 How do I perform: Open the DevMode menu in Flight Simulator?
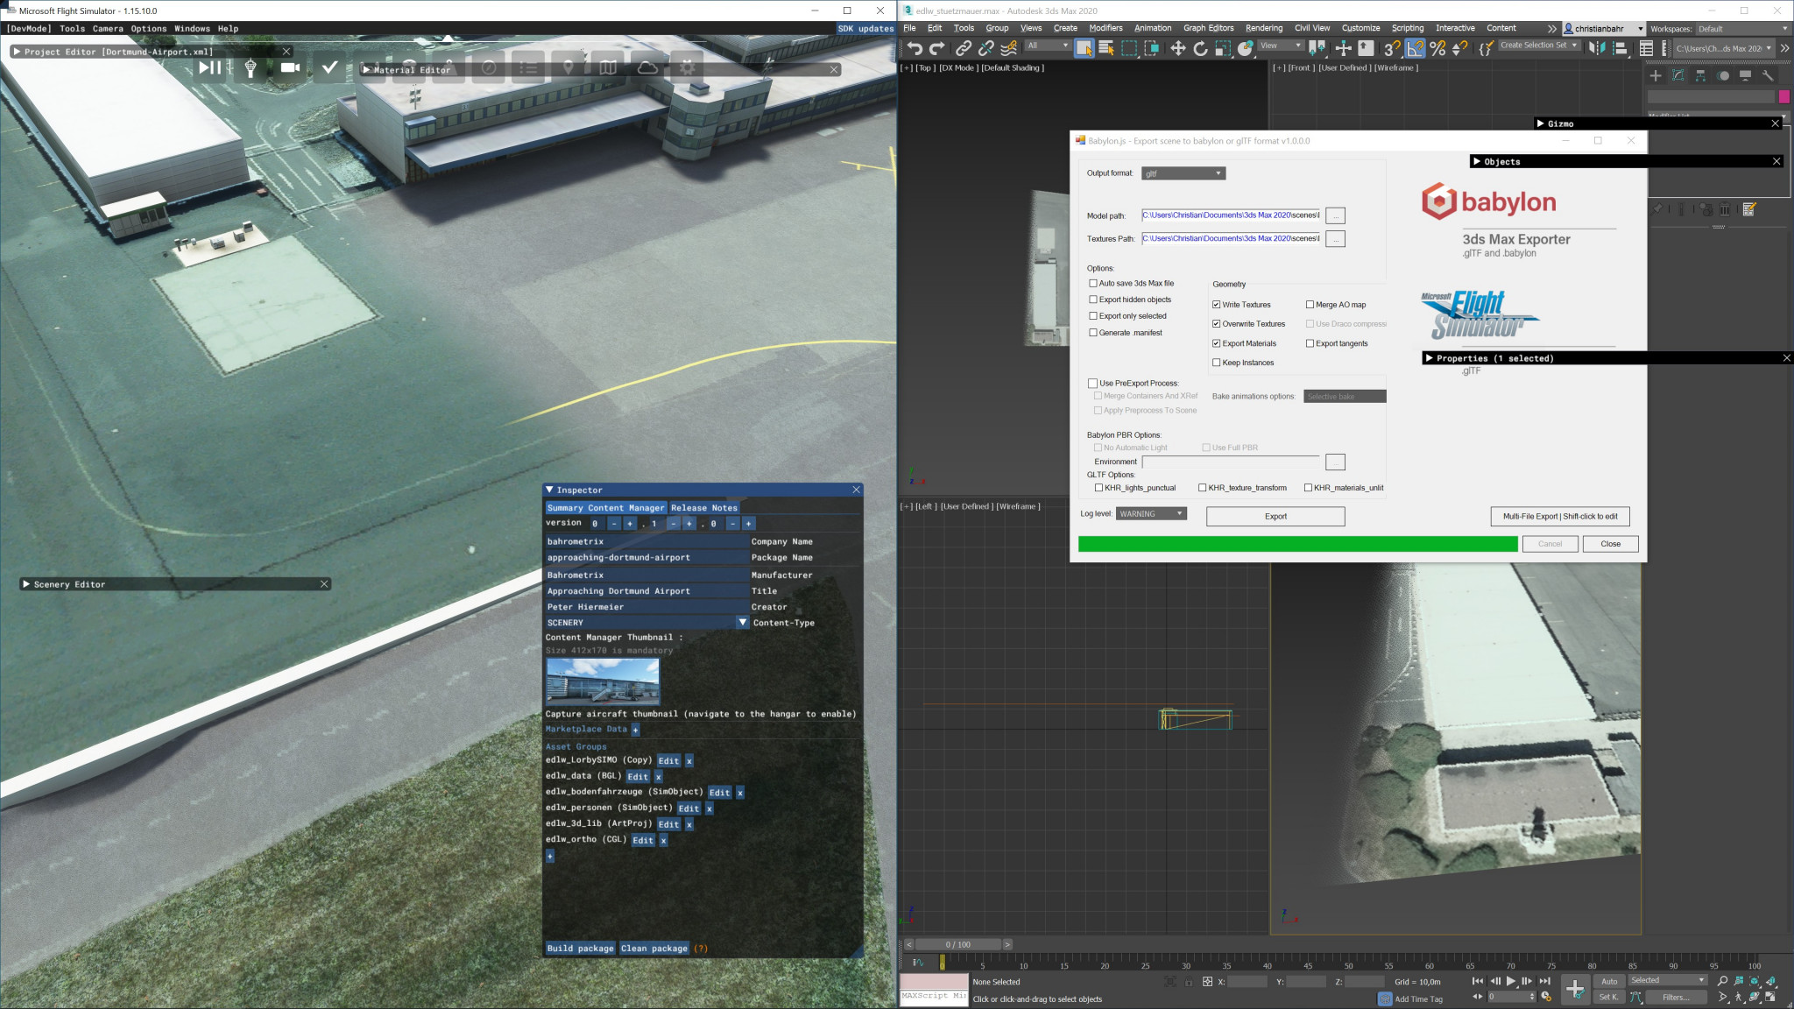pos(30,29)
